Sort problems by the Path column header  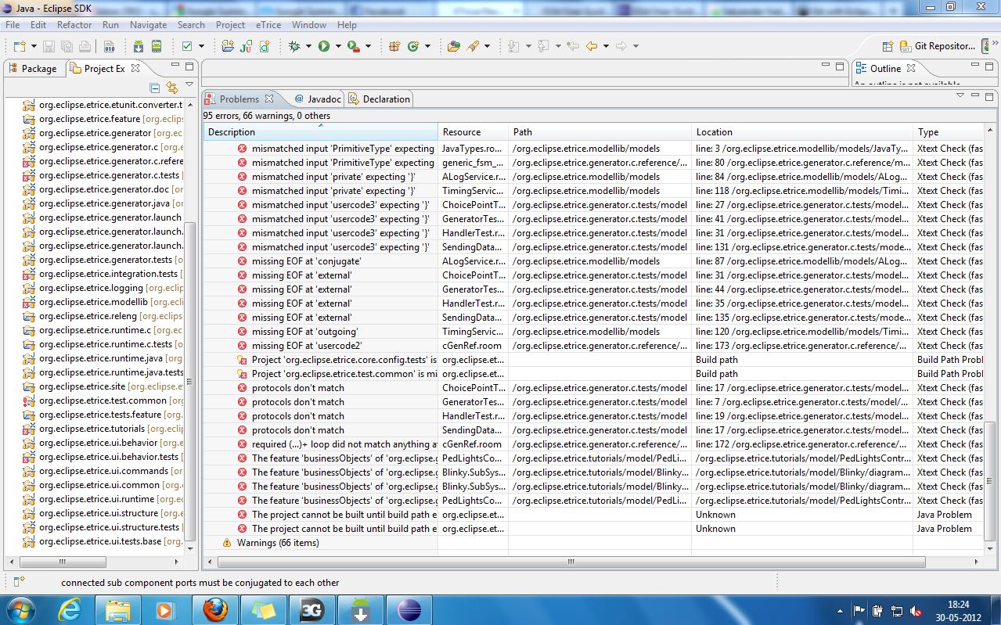pyautogui.click(x=600, y=132)
